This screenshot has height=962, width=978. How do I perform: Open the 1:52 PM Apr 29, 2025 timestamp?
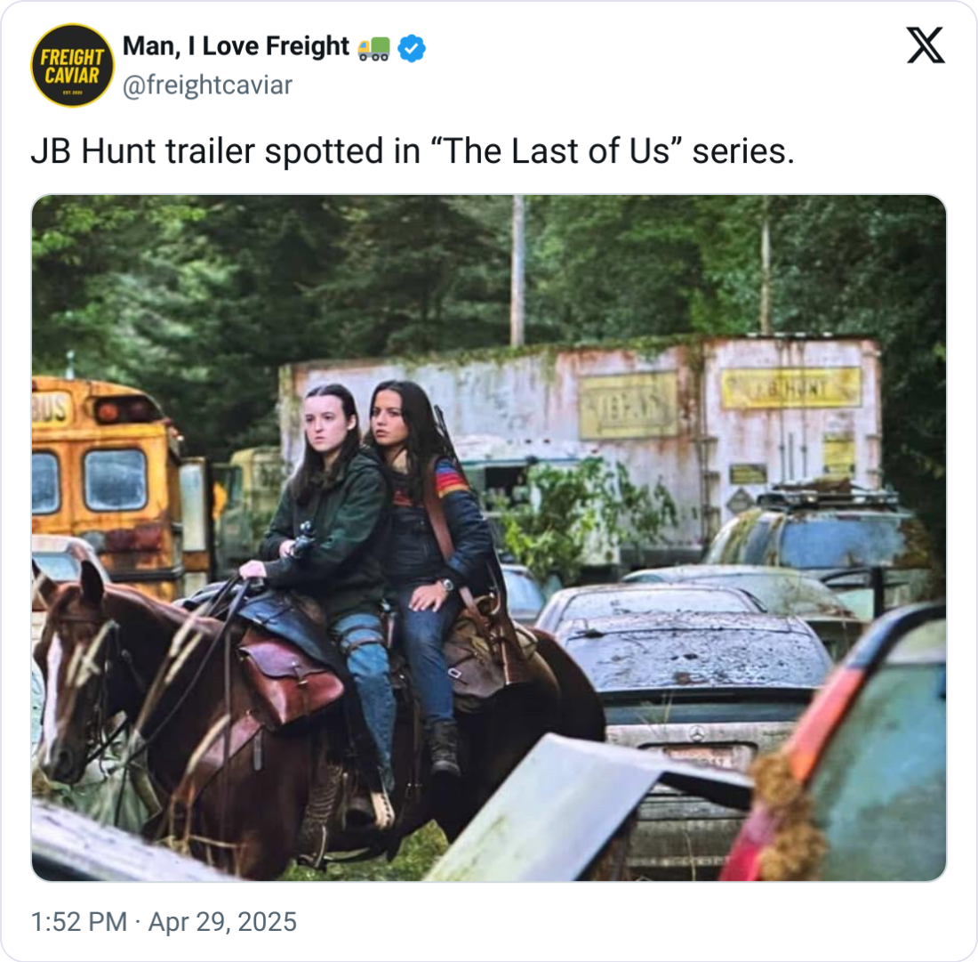click(x=164, y=921)
